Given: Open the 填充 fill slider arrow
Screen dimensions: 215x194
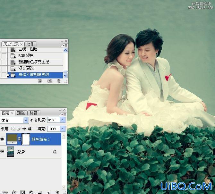Looking at the screenshot, I should (62, 129).
